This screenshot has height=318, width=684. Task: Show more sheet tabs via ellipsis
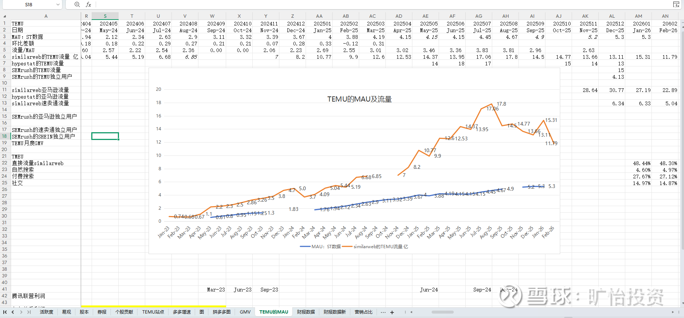click(383, 312)
